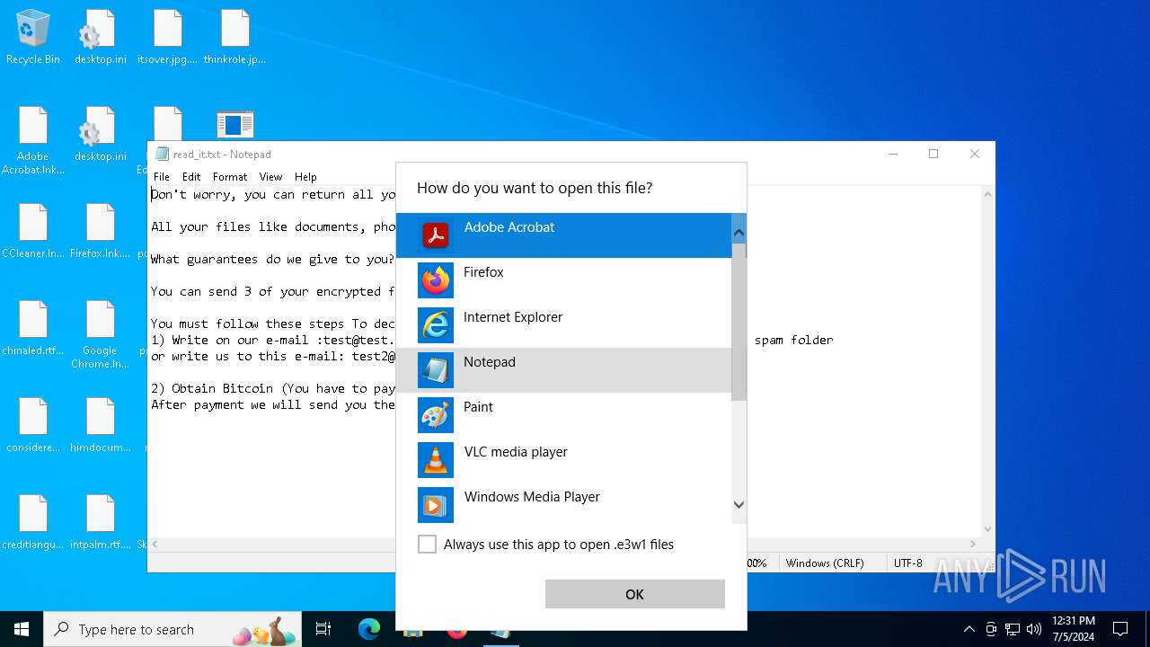Select the intpalm.rtf desktop file
The width and height of the screenshot is (1150, 647).
click(x=101, y=522)
